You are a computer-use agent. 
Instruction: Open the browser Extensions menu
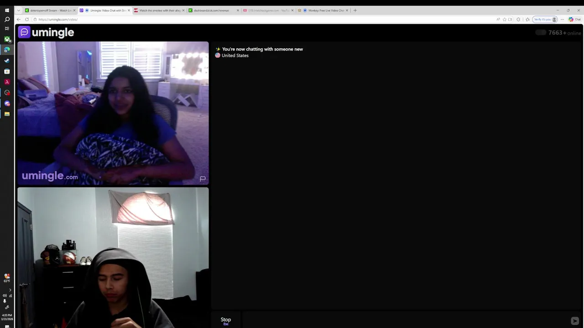tap(518, 20)
